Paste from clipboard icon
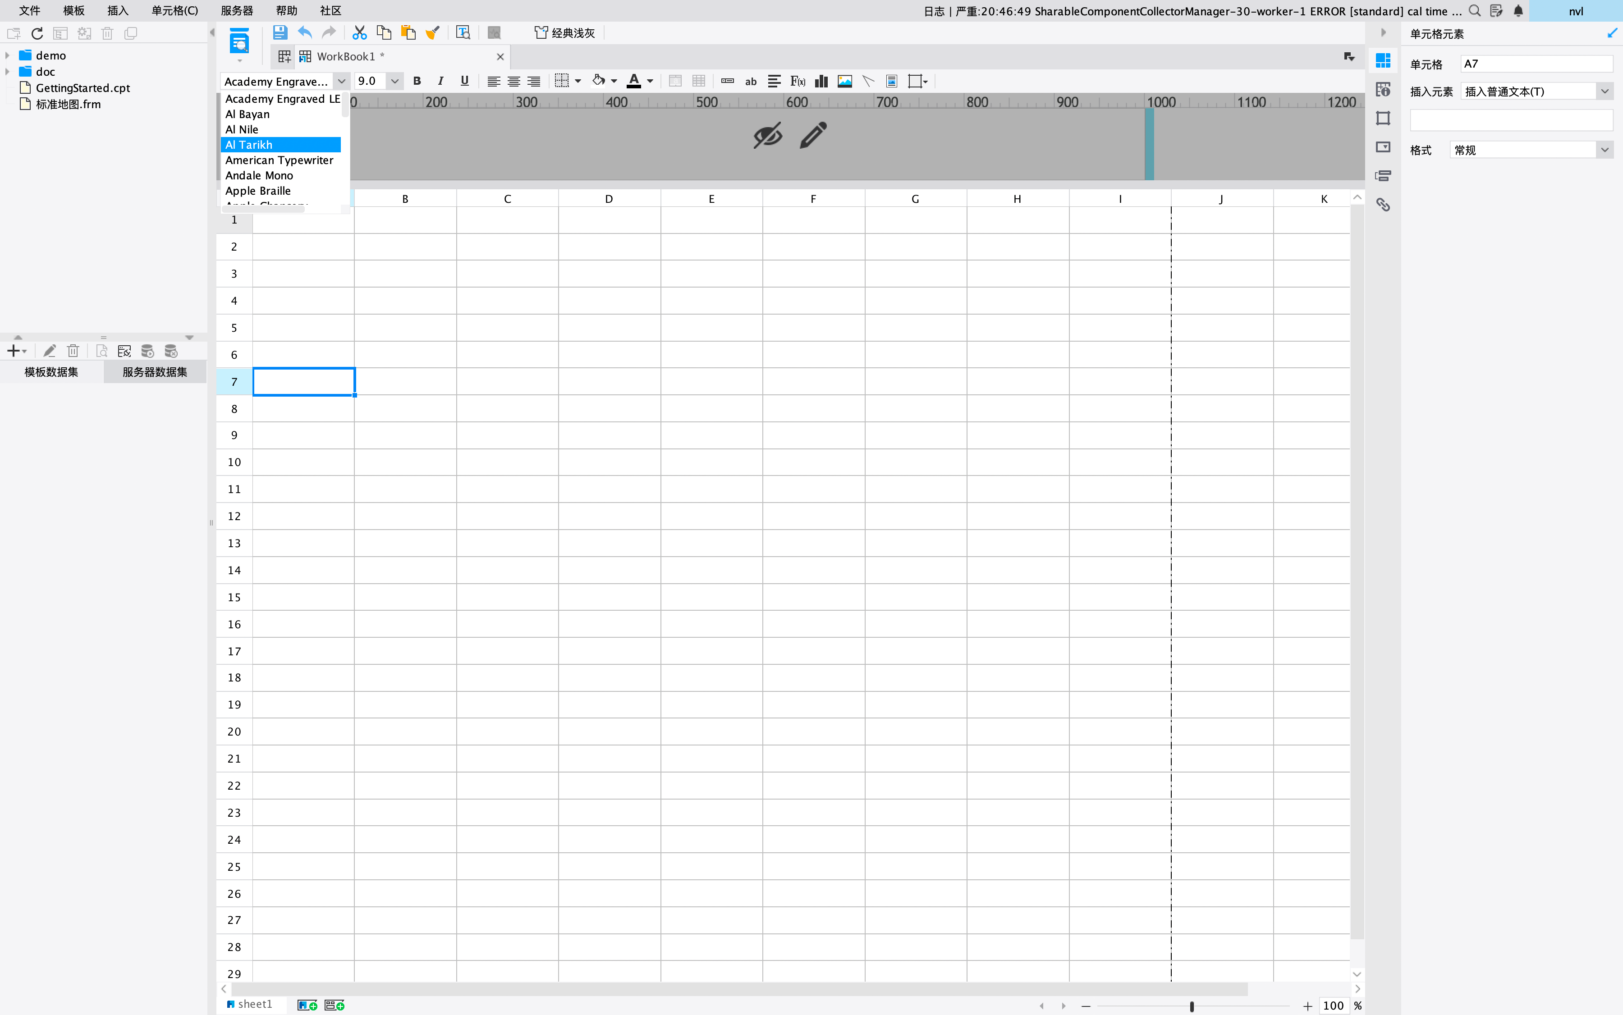The width and height of the screenshot is (1623, 1015). 408,32
